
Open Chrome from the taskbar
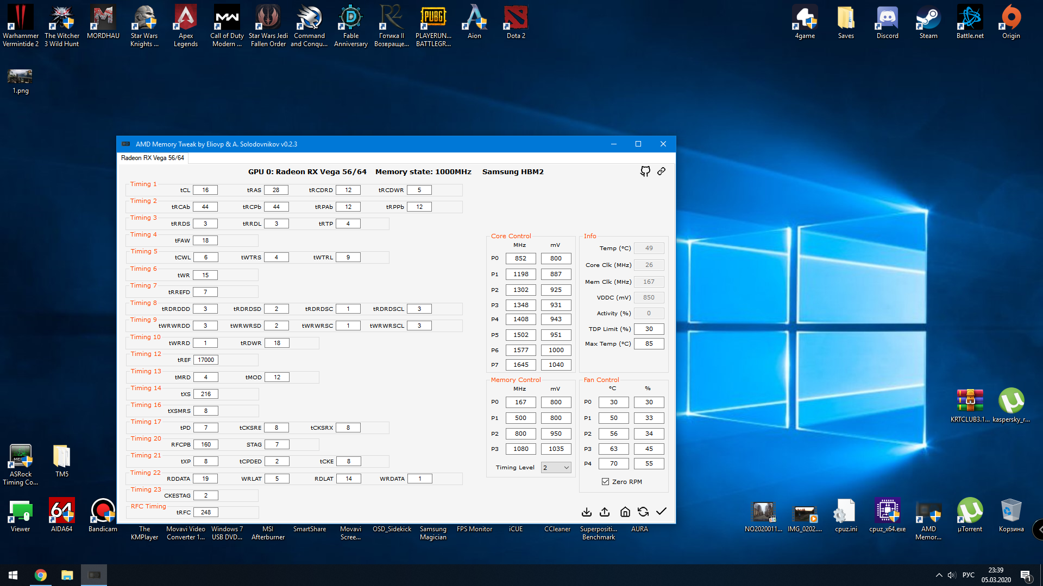[41, 575]
